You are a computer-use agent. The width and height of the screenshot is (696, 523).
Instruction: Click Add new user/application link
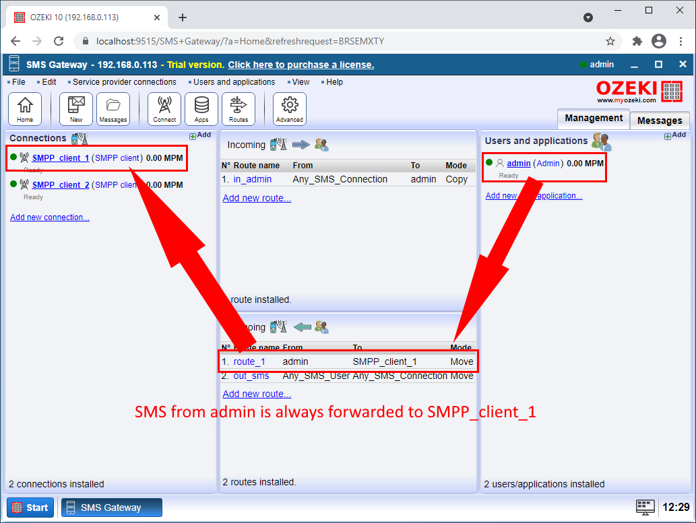pos(534,196)
